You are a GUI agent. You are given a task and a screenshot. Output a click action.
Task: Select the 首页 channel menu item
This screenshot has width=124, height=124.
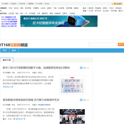(x=4, y=50)
